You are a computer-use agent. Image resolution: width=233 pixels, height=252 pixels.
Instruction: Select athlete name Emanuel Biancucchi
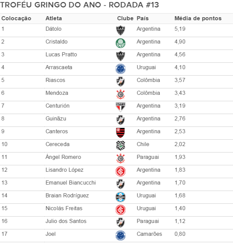[71, 183]
